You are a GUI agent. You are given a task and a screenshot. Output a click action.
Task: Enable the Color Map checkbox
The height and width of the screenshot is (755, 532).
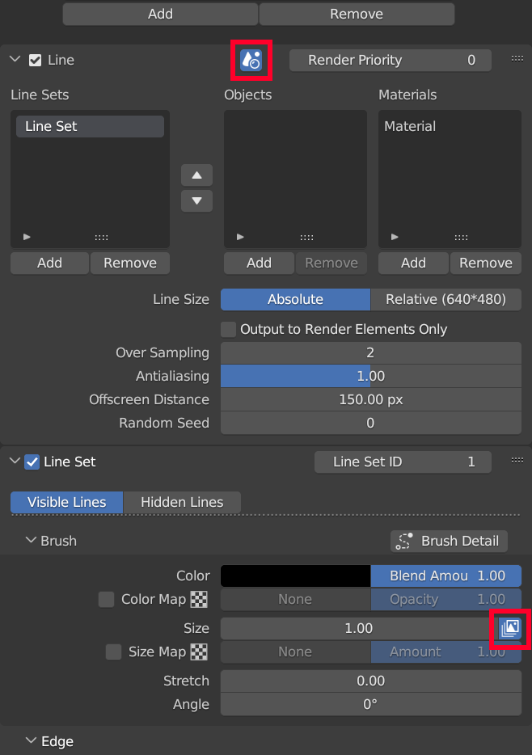tap(106, 600)
